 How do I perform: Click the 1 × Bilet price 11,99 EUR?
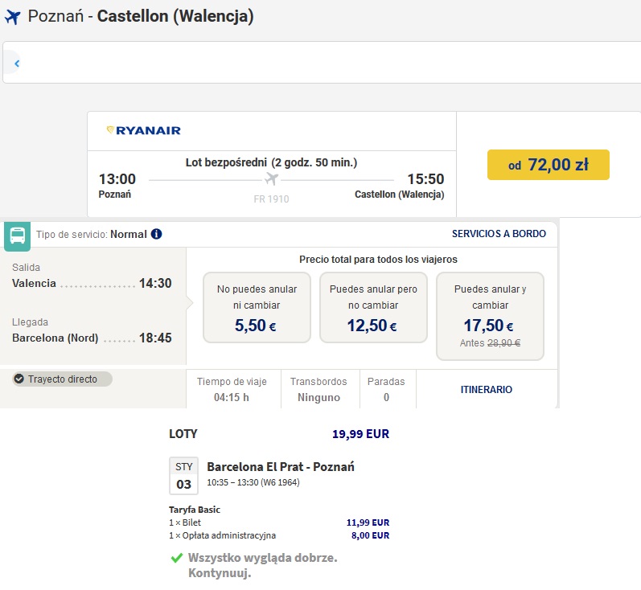368,522
